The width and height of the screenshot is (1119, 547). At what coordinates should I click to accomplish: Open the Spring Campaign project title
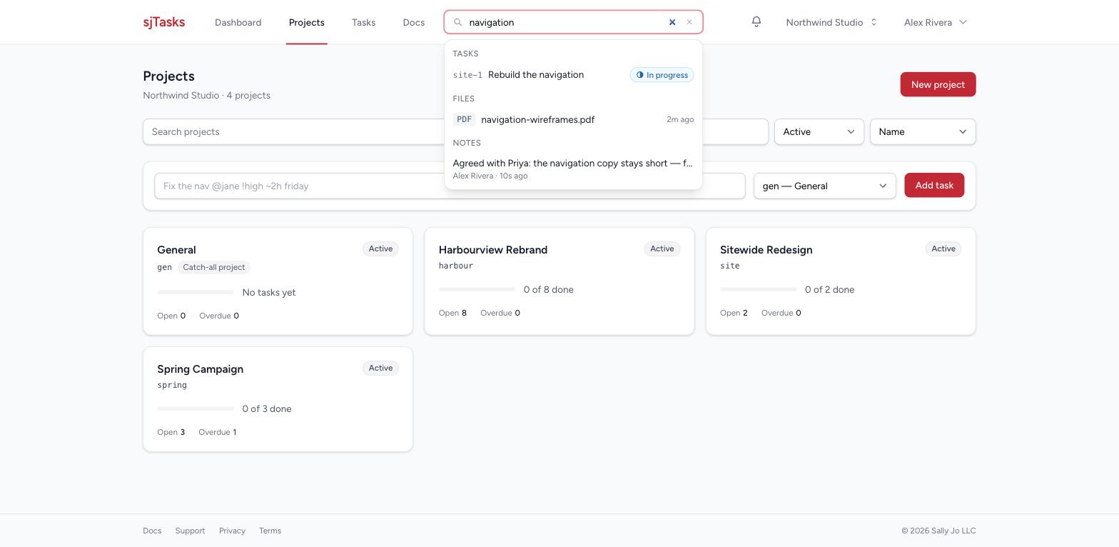tap(200, 369)
